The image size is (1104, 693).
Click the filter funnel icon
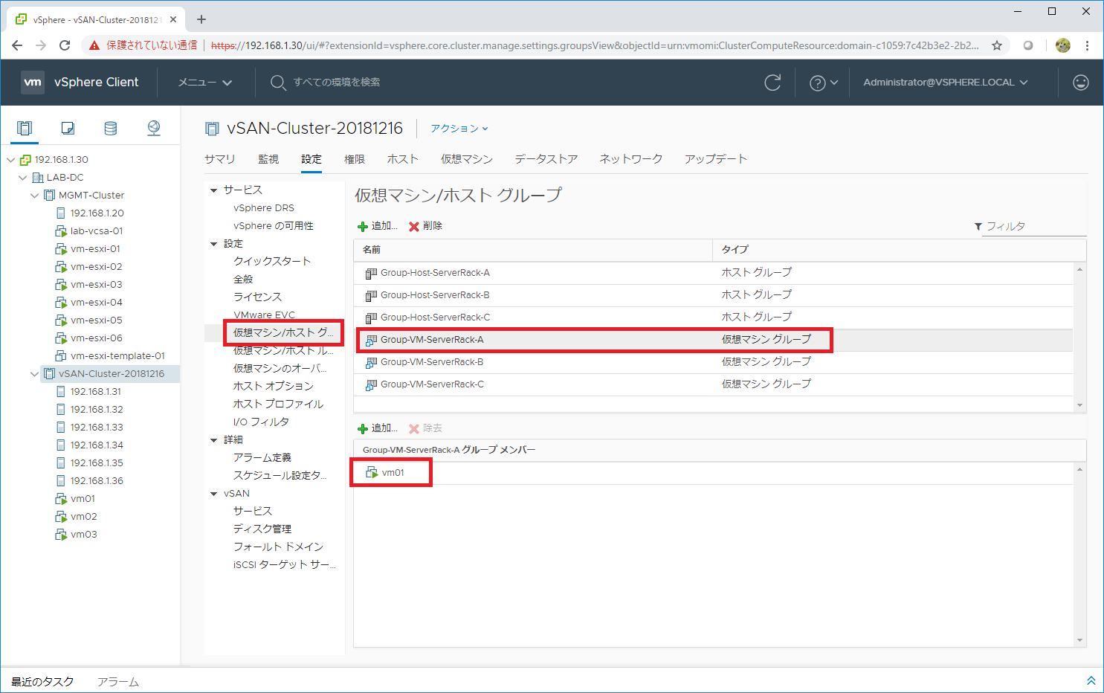click(x=978, y=226)
